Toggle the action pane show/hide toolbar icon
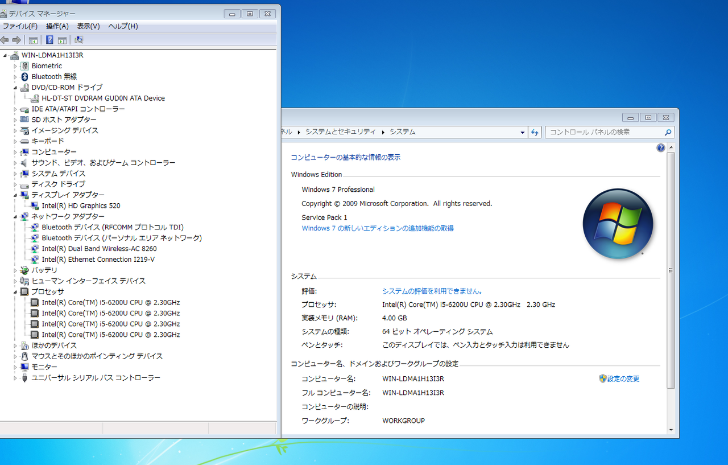This screenshot has height=465, width=728. 63,40
